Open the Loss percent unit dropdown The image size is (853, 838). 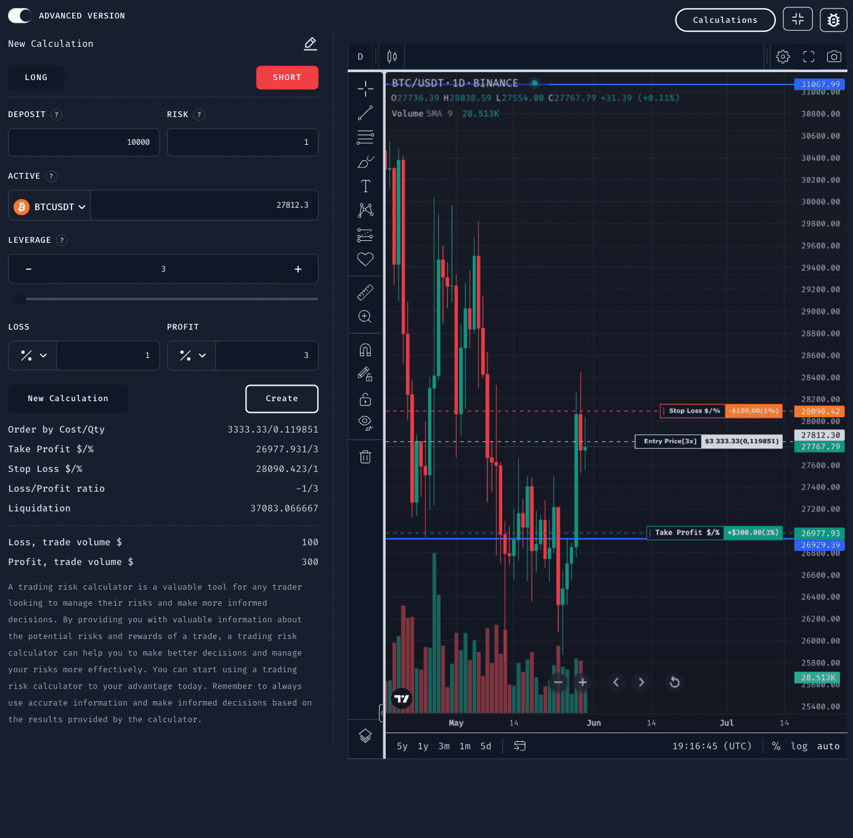point(32,356)
